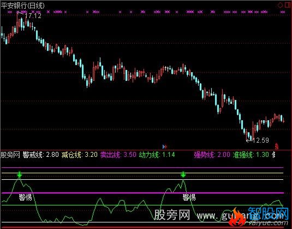
Task: Click the 强势线: 2.00 value
Action: click(x=212, y=155)
